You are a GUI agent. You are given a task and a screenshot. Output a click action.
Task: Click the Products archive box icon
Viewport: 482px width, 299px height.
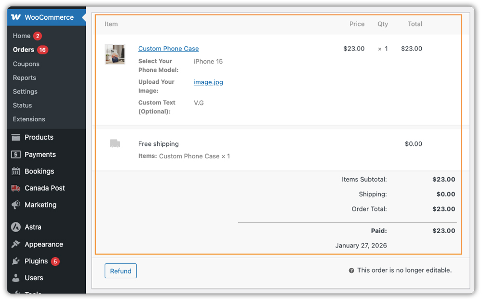16,137
